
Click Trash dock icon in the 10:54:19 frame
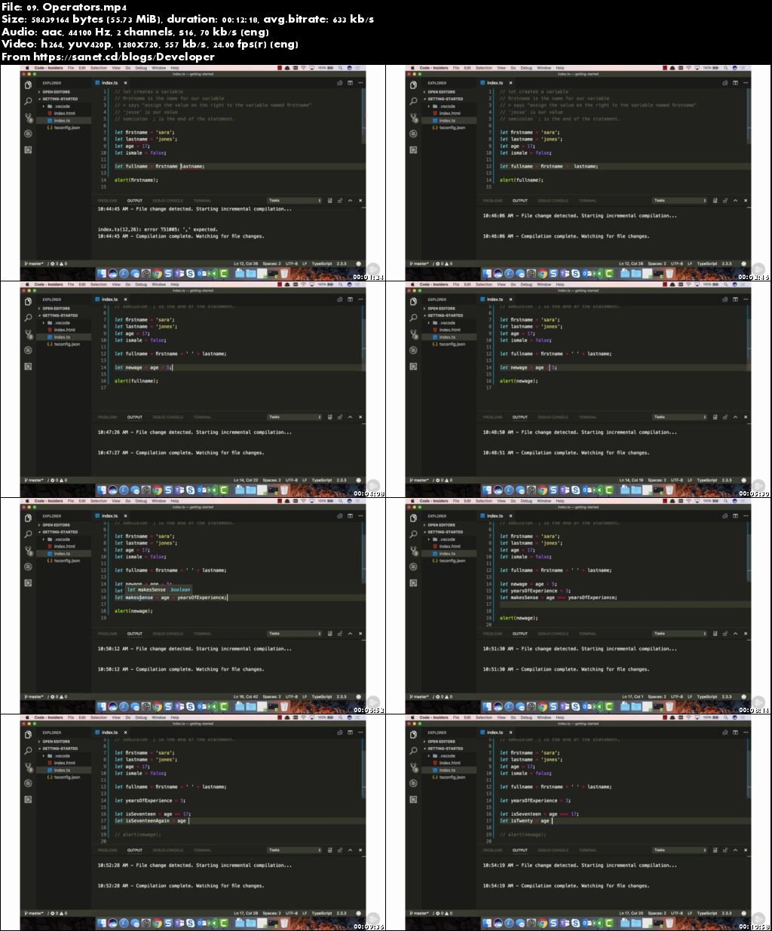click(669, 923)
